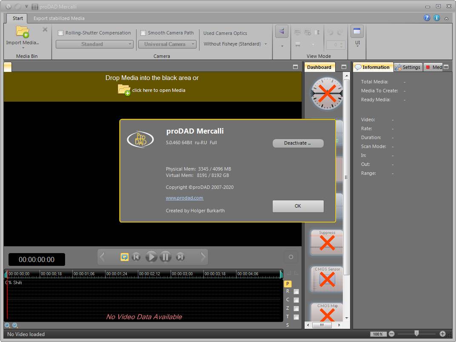Open the quick access toolbar dropdown arrow
This screenshot has width=456, height=342.
point(26,6)
